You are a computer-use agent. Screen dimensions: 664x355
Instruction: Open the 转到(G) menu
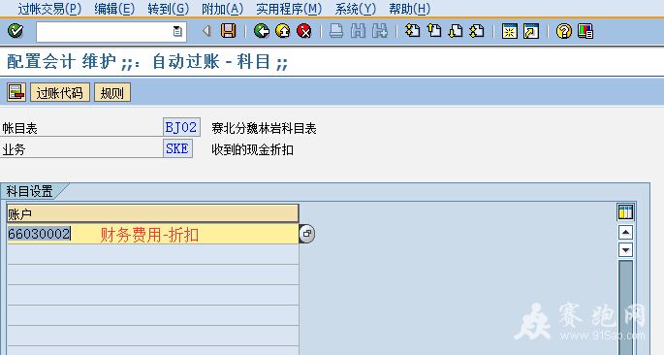tap(168, 9)
